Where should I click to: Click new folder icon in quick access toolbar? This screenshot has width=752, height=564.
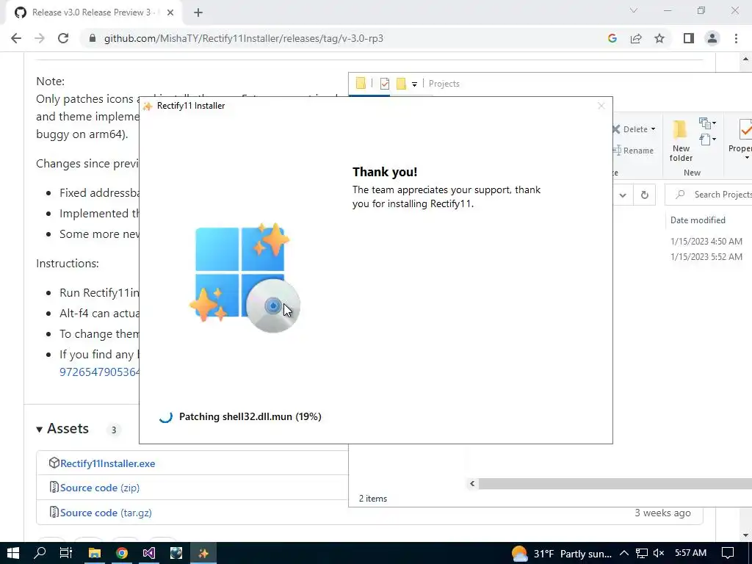coord(401,84)
